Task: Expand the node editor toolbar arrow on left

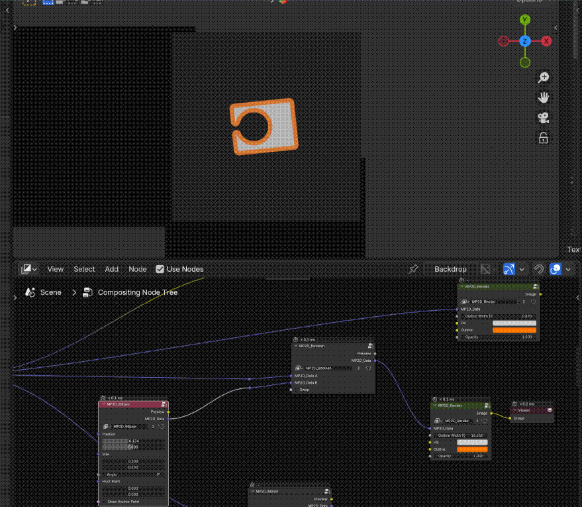Action: pyautogui.click(x=15, y=298)
